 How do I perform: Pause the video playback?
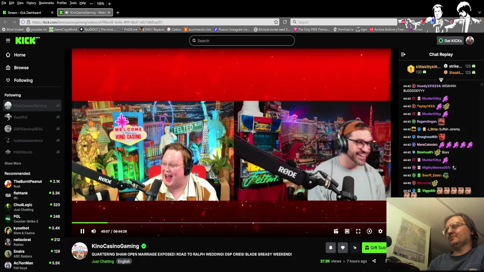tap(82, 231)
